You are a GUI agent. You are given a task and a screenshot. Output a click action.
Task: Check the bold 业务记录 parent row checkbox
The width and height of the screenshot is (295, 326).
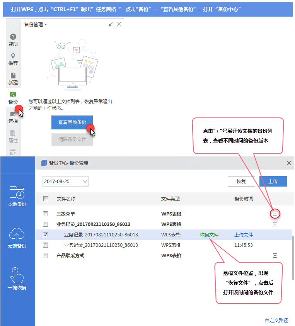45,224
